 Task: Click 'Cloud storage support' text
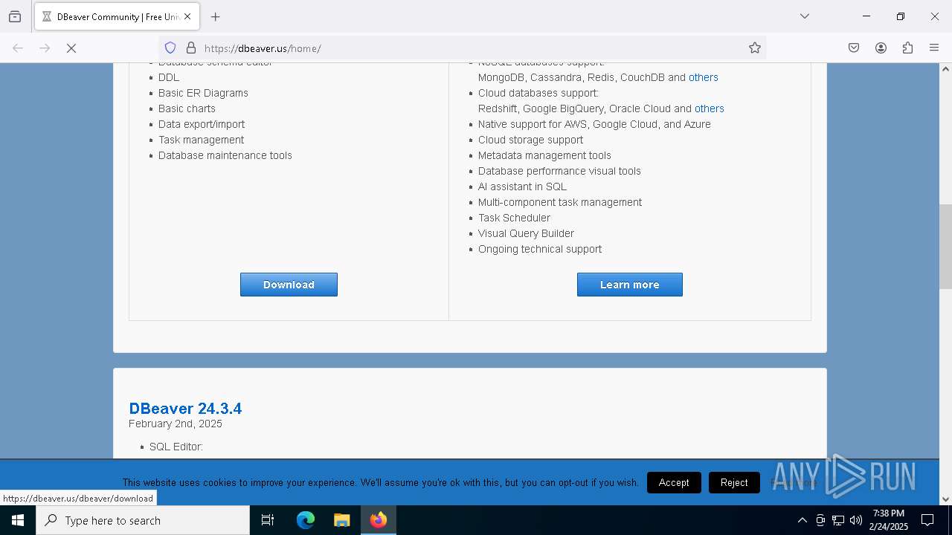pyautogui.click(x=530, y=140)
